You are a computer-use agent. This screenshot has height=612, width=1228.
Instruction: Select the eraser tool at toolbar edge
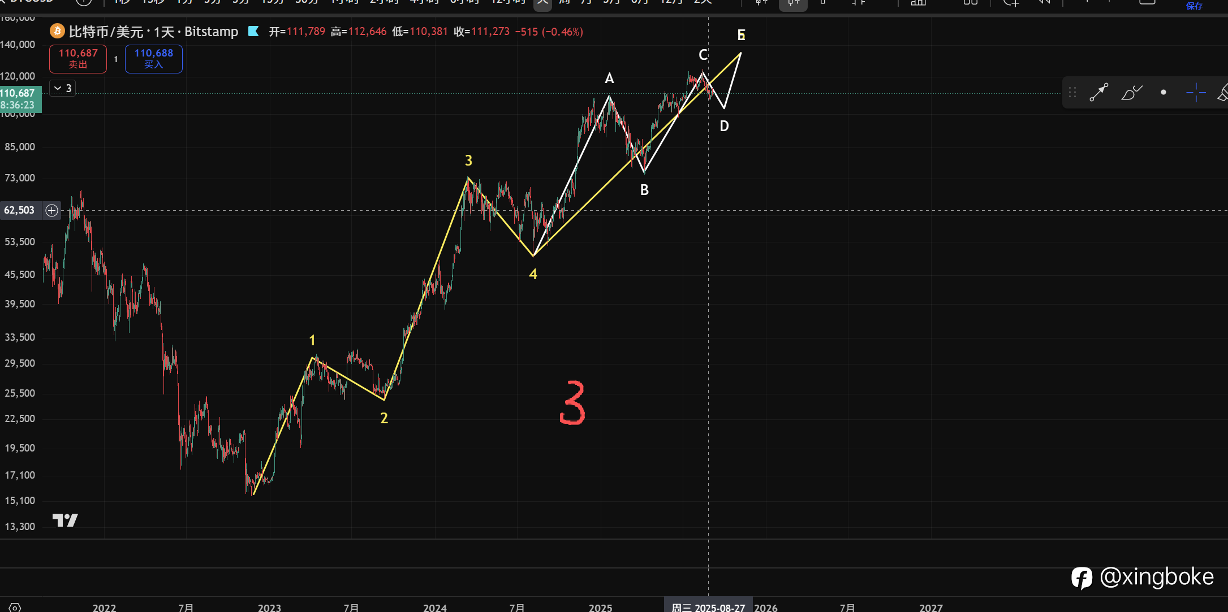(1223, 92)
